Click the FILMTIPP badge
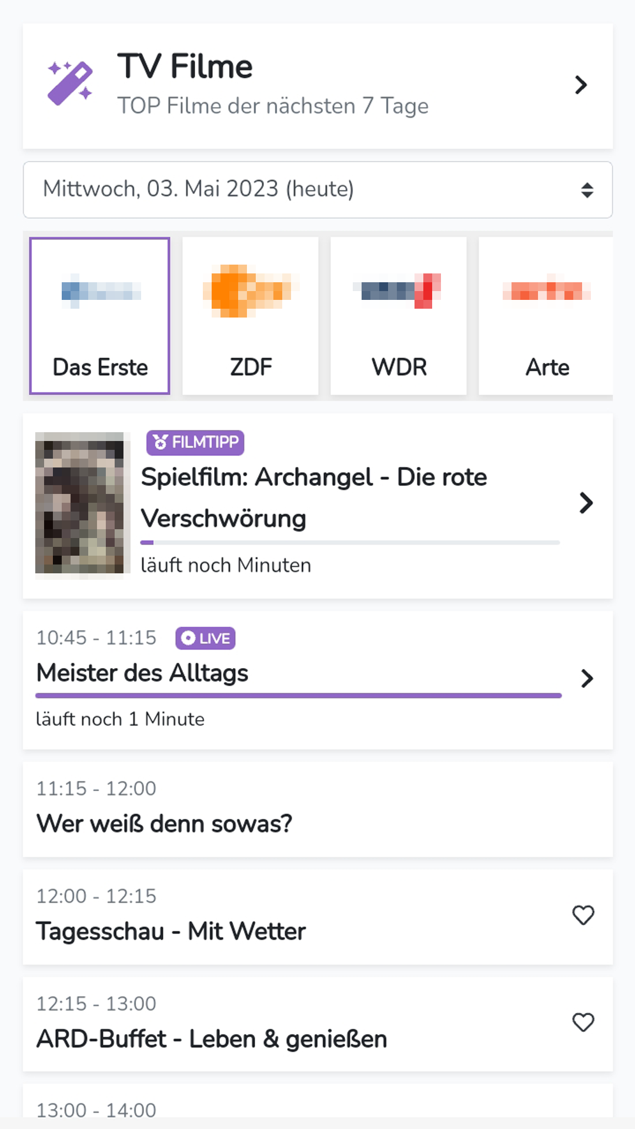 click(195, 442)
